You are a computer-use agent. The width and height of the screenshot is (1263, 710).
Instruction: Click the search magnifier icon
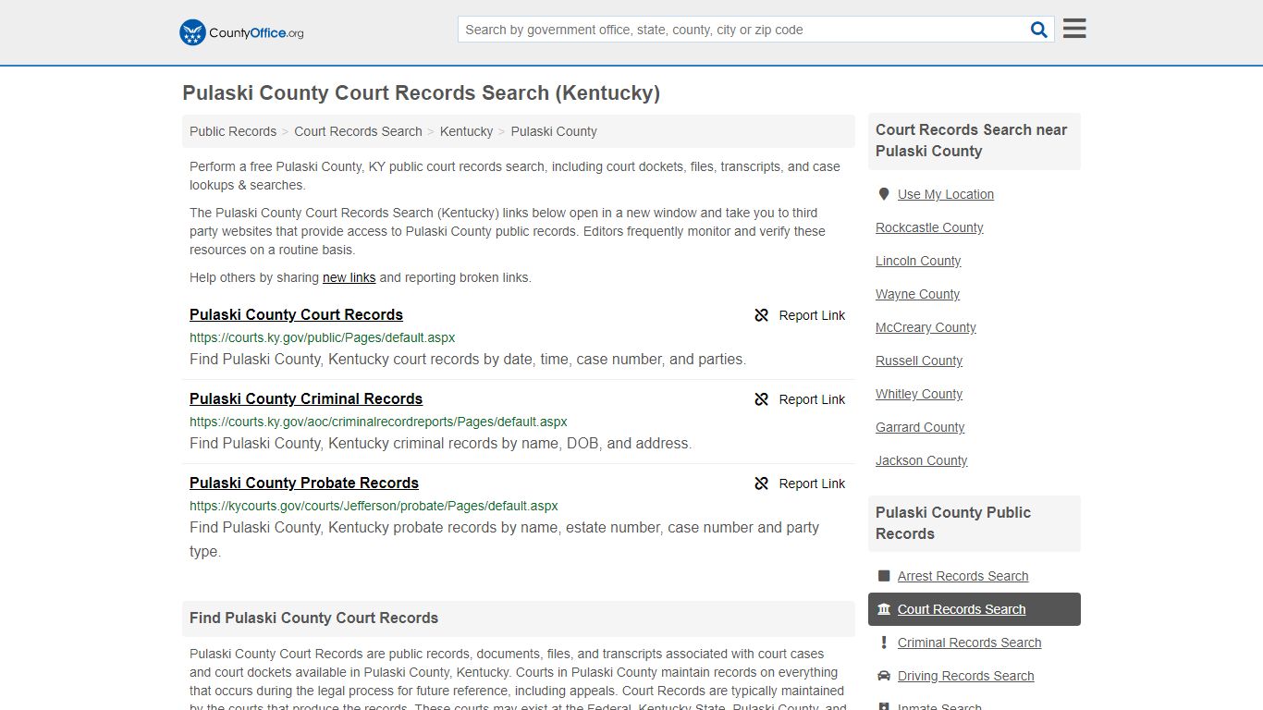[x=1039, y=30]
